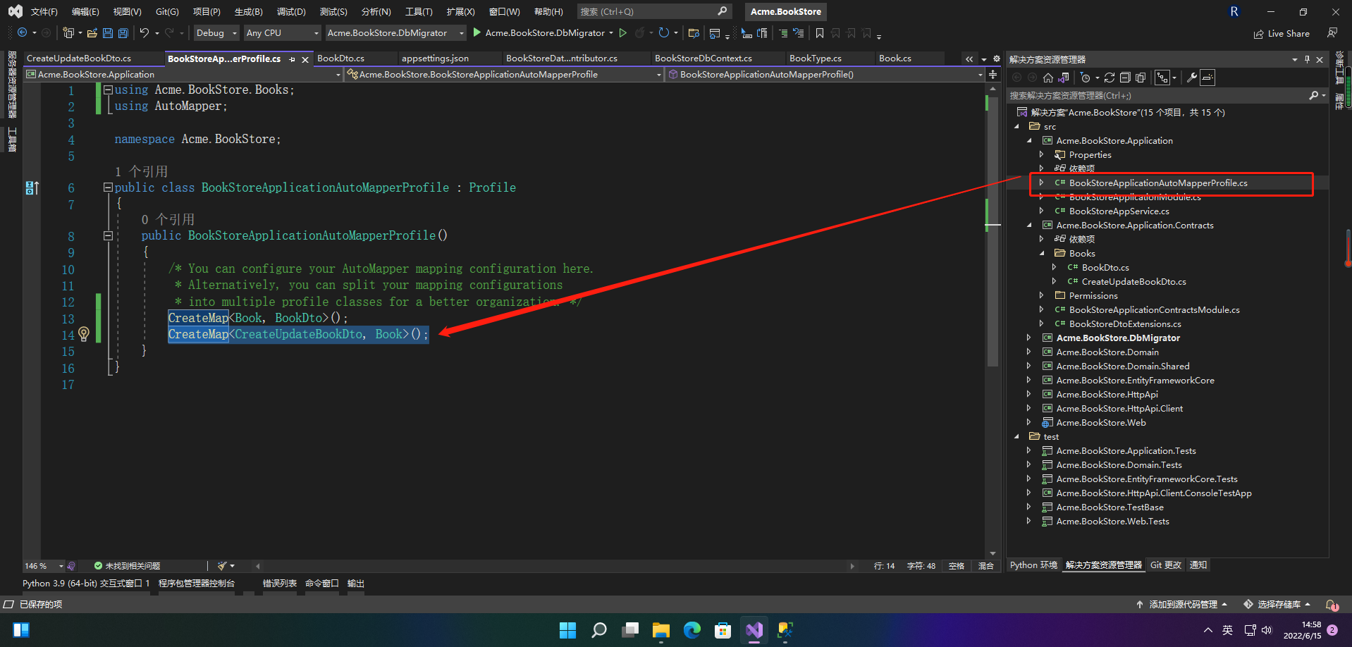This screenshot has height=647, width=1352.
Task: Click the Save All icon
Action: (123, 32)
